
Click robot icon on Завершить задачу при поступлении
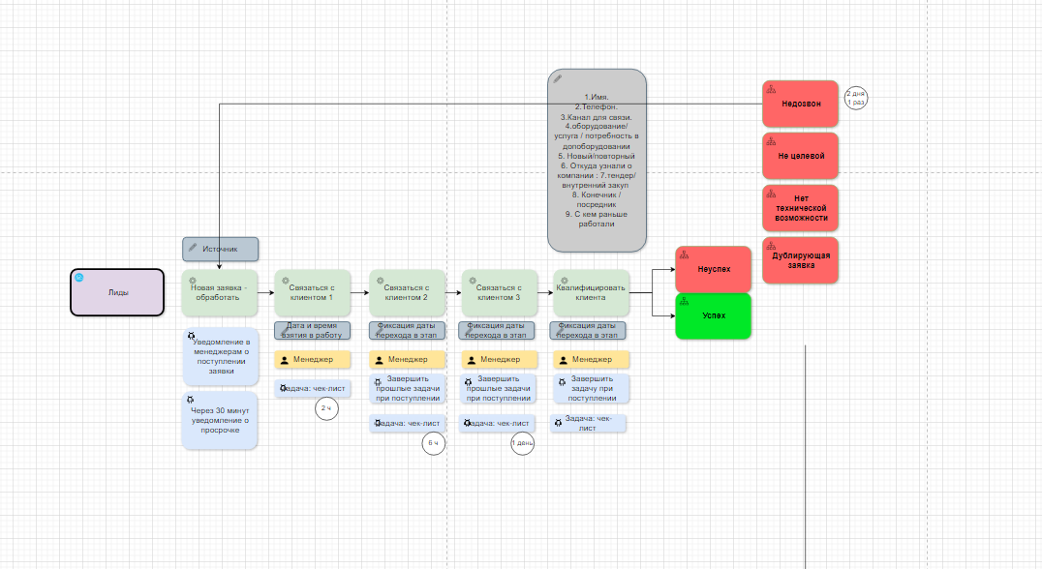pos(562,382)
